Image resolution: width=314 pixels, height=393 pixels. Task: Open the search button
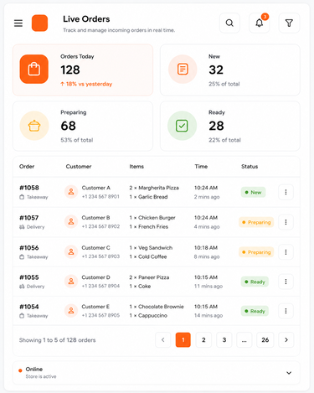click(x=229, y=23)
